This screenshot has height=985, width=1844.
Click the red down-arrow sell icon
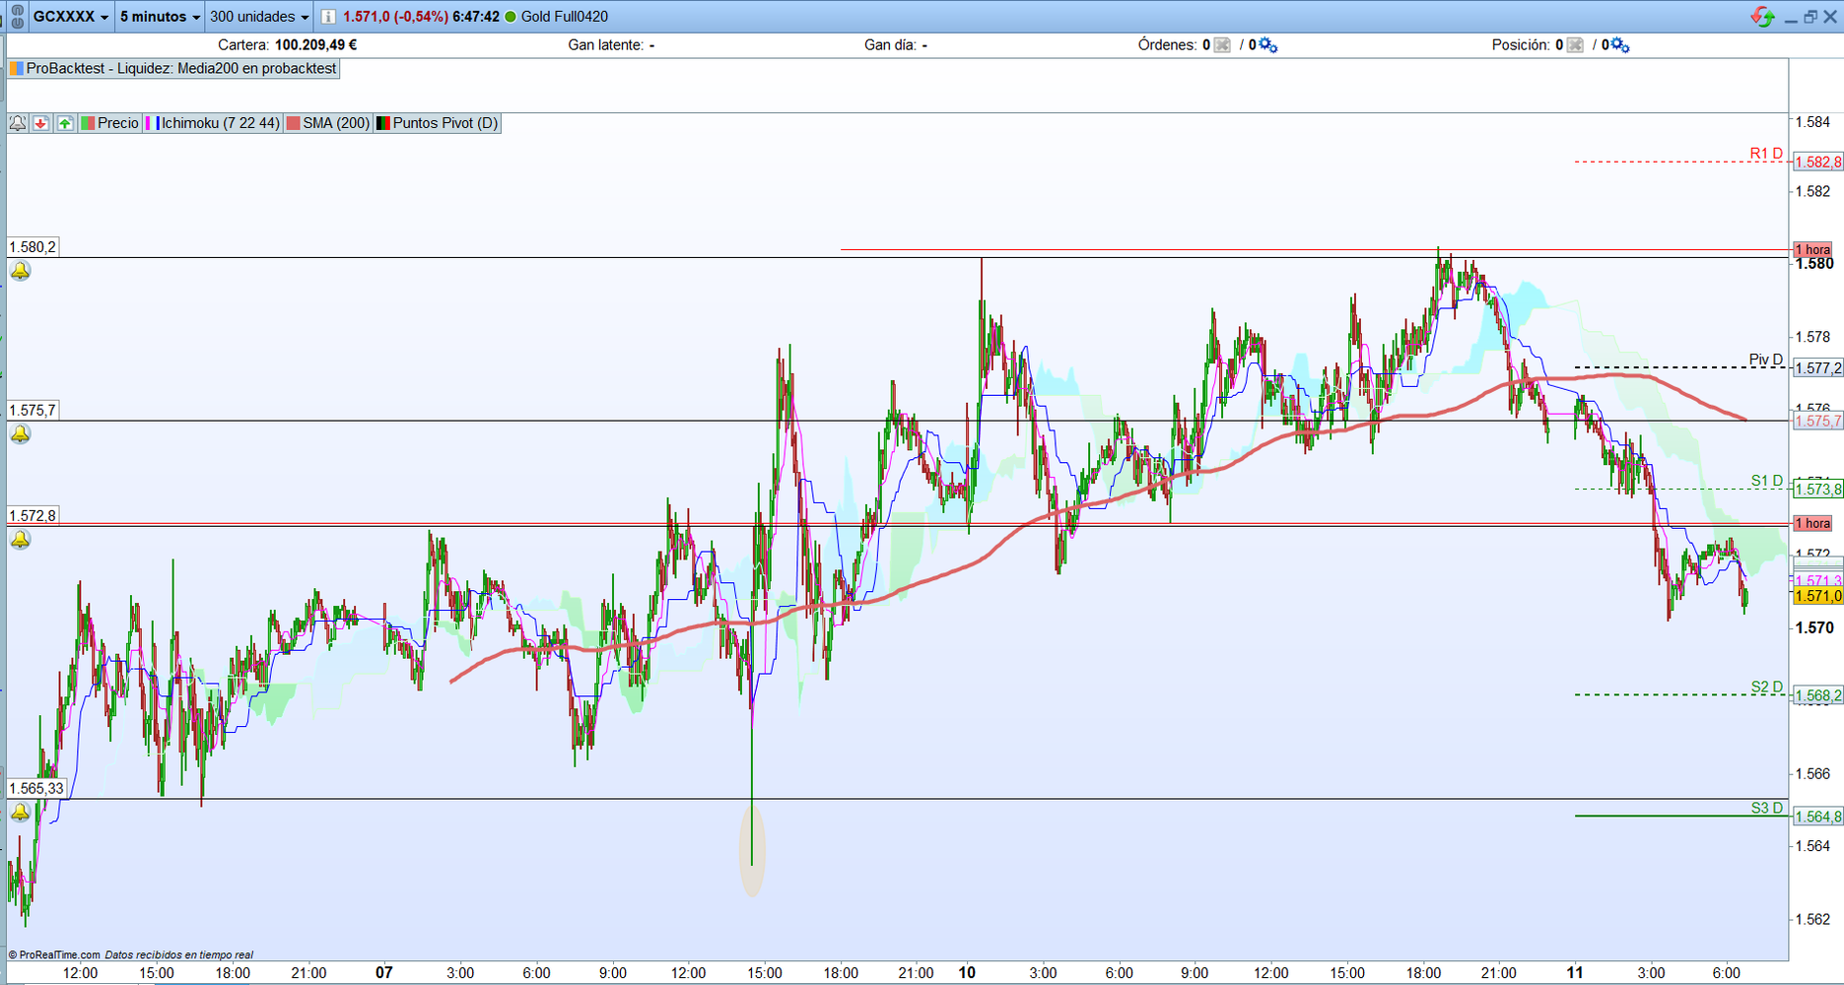(x=40, y=123)
